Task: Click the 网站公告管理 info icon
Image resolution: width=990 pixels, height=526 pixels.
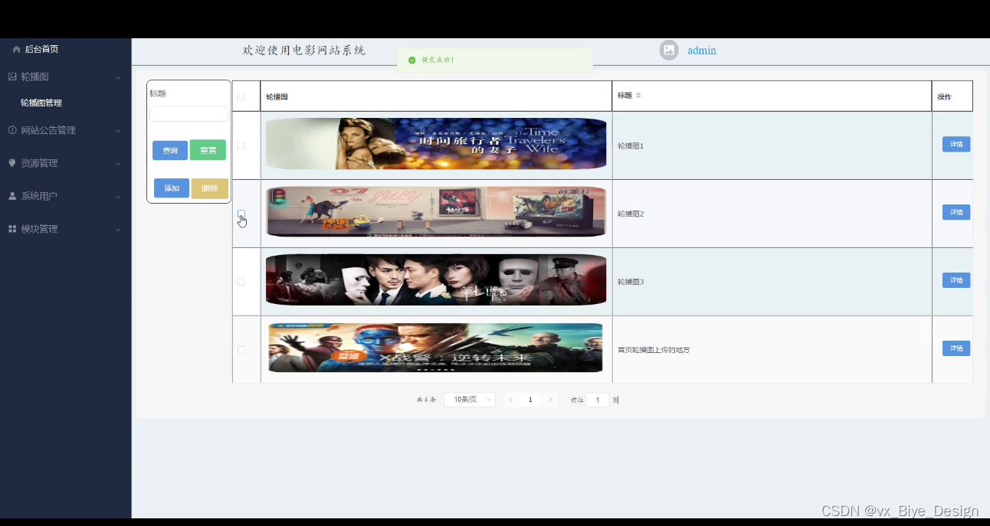Action: 12,130
